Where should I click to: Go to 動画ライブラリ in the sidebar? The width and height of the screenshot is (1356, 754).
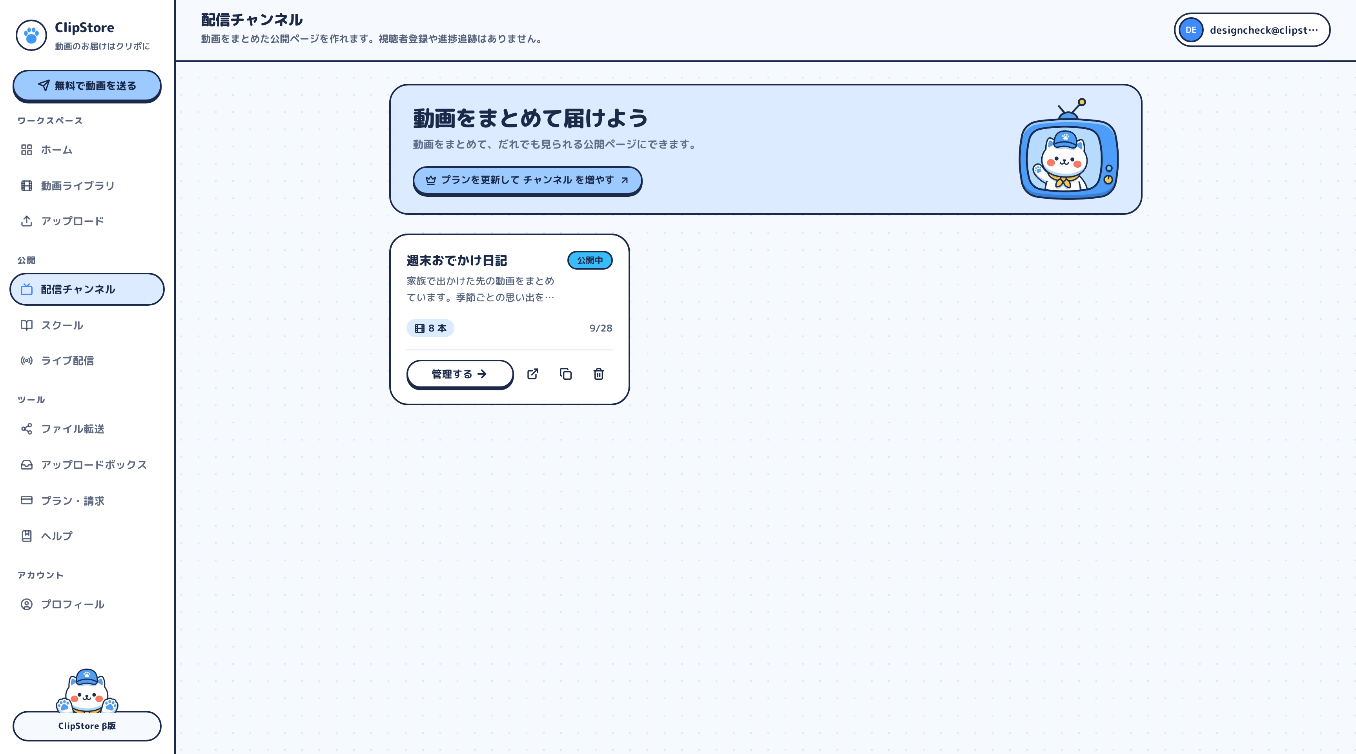pos(87,186)
